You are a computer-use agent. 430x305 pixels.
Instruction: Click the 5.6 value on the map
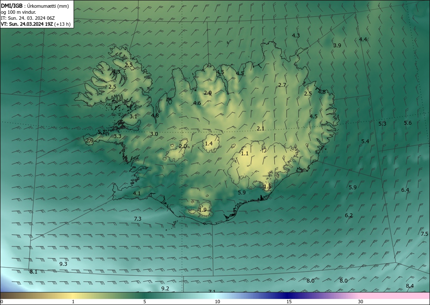[408, 123]
